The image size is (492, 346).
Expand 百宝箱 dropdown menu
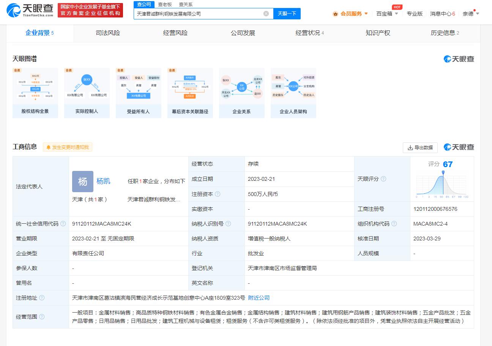[x=387, y=14]
